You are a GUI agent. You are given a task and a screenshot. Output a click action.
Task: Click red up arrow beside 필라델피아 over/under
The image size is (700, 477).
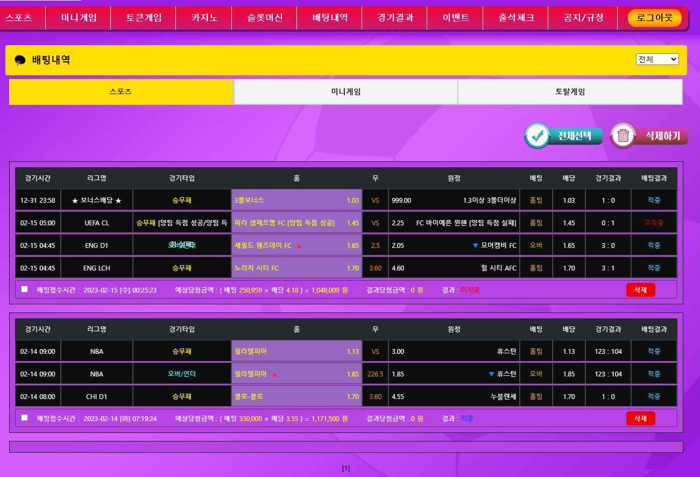(274, 374)
